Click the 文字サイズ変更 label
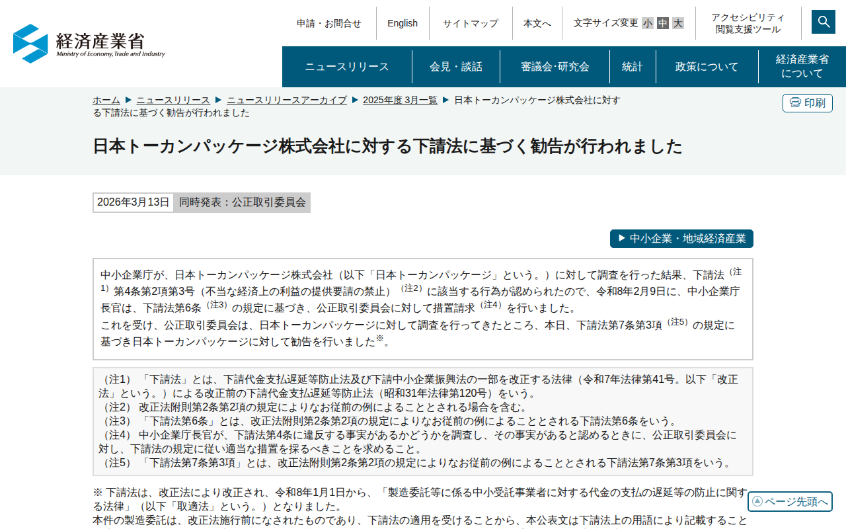 click(x=605, y=23)
